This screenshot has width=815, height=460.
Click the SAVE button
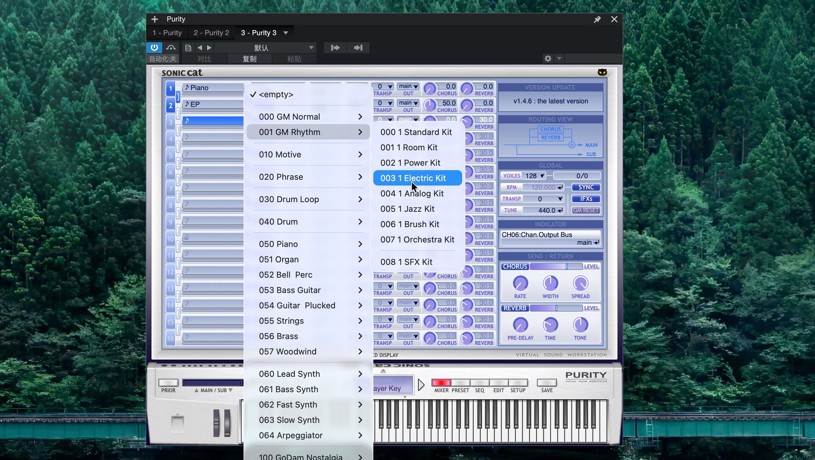(547, 383)
